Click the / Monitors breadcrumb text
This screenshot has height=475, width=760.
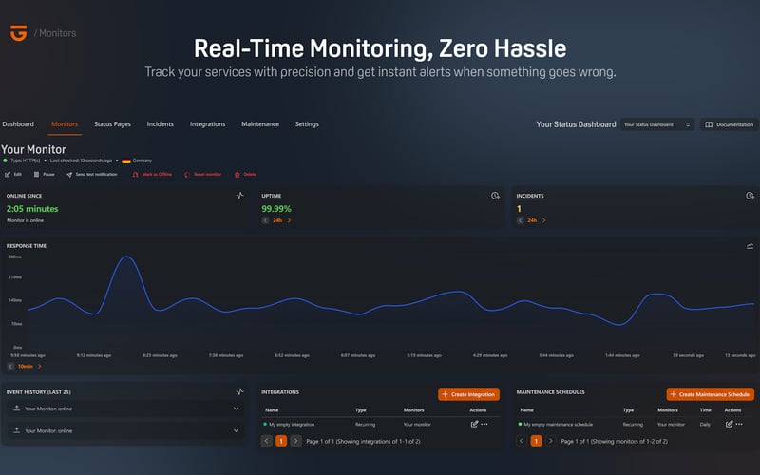[55, 33]
